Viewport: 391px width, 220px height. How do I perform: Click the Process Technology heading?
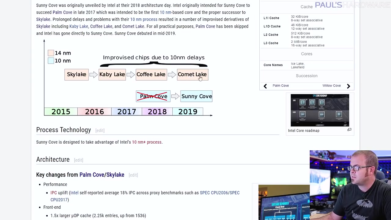64,130
